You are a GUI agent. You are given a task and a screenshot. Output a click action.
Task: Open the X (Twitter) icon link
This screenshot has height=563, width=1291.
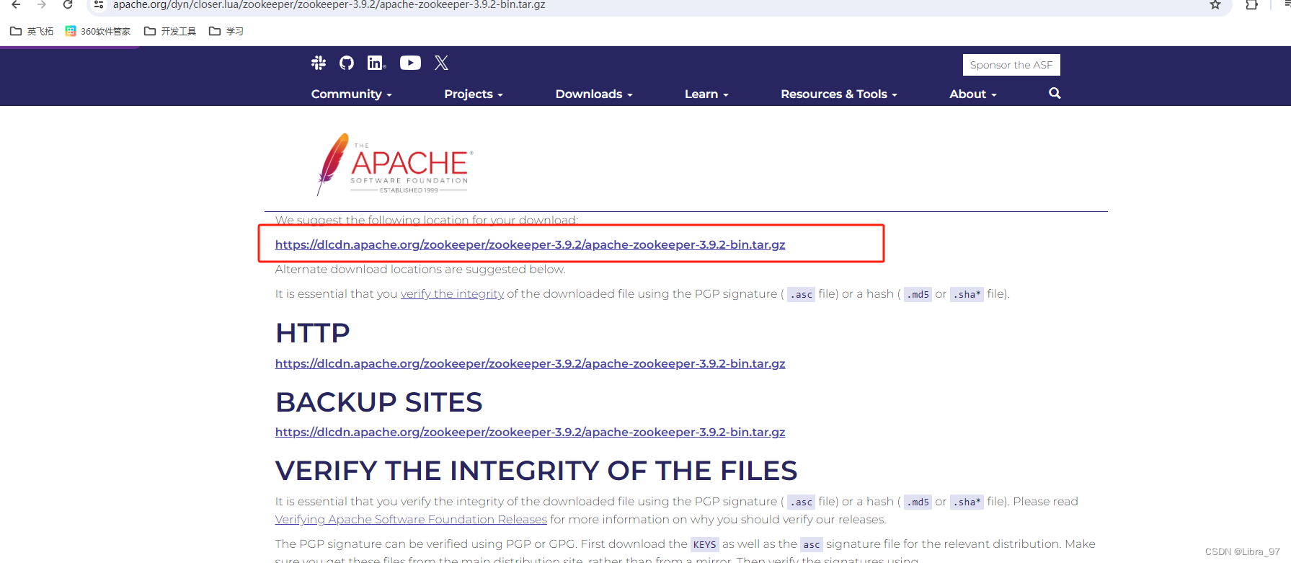pos(442,63)
